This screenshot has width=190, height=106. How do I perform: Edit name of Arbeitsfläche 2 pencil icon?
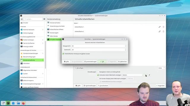pyautogui.click(x=159, y=32)
